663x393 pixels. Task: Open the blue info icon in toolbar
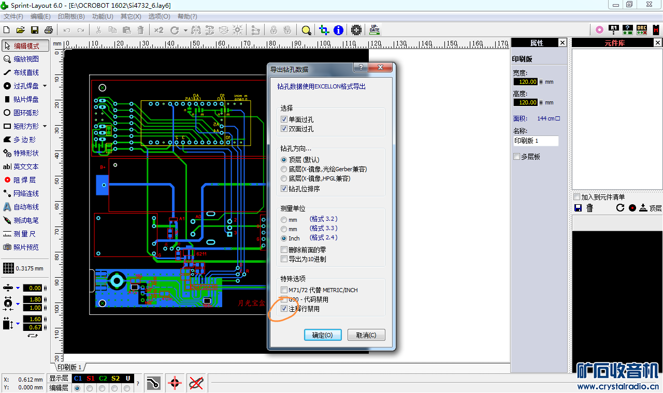(x=338, y=30)
